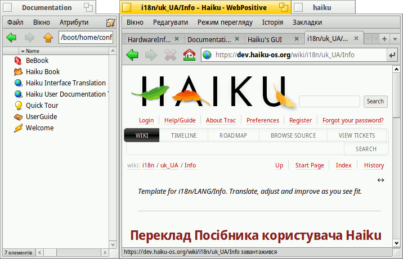The height and width of the screenshot is (259, 403).
Task: Close the i18n/uk_UA/... tab
Action: coord(356,38)
